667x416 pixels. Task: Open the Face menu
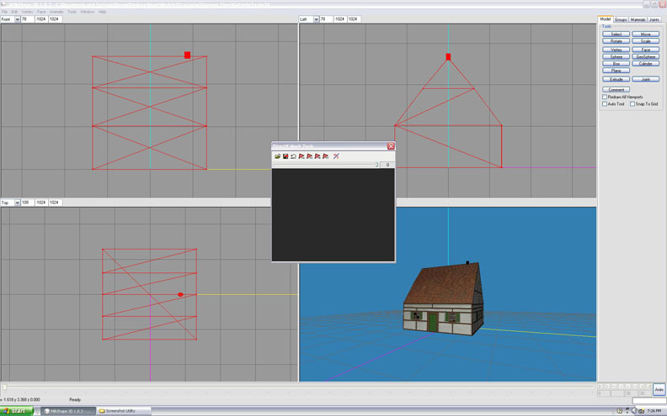point(41,12)
